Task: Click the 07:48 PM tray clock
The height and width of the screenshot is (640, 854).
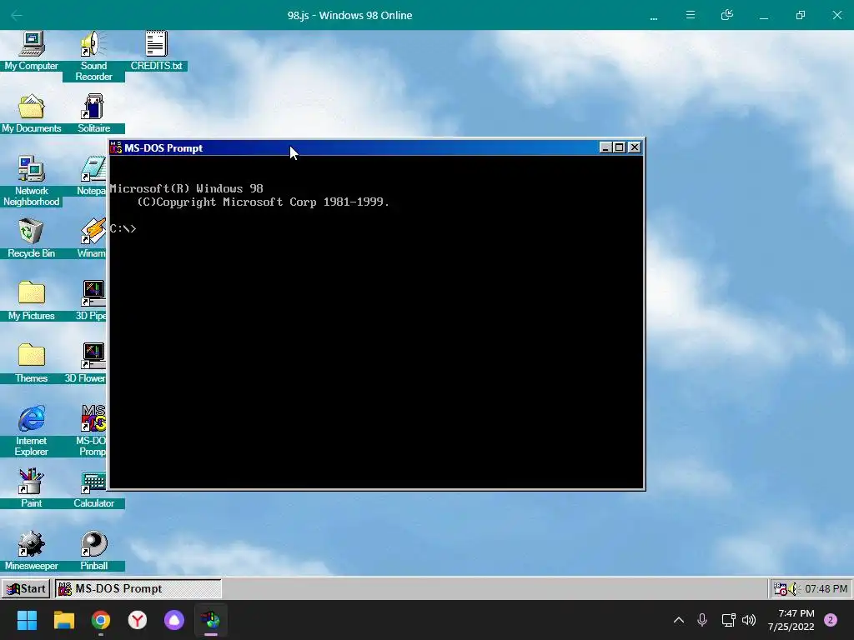Action: (x=826, y=589)
